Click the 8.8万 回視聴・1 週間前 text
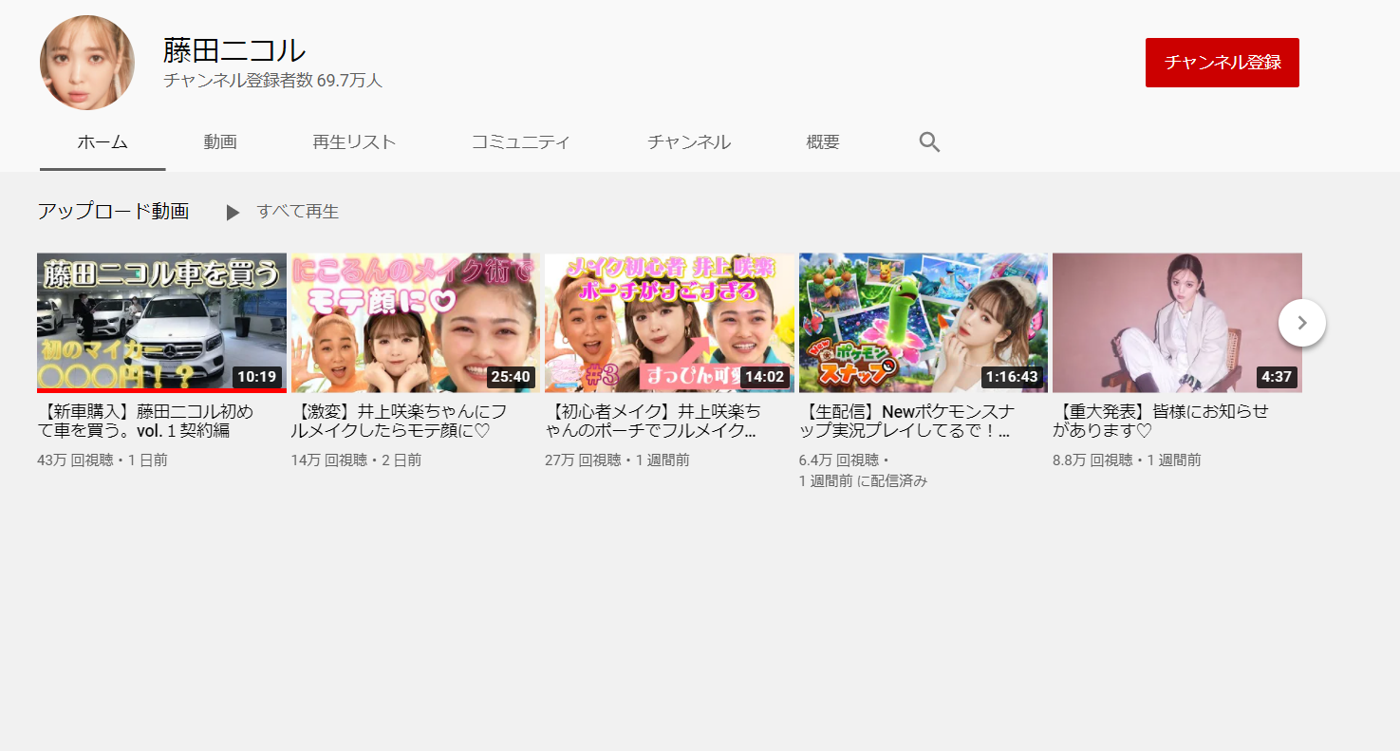The width and height of the screenshot is (1400, 751). tap(1127, 460)
